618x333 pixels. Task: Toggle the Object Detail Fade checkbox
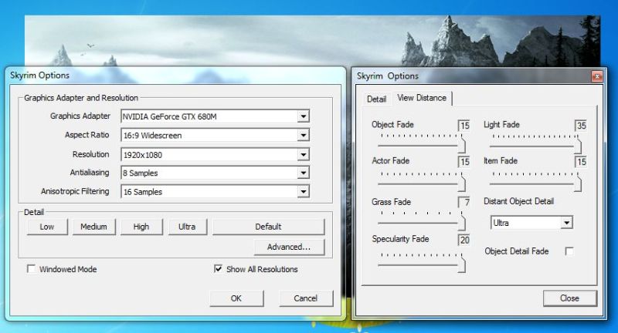click(569, 251)
